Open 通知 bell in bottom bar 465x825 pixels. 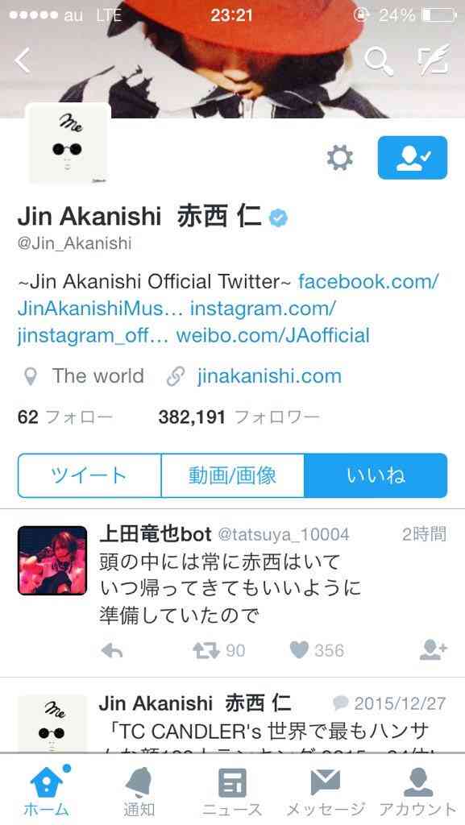tap(139, 790)
